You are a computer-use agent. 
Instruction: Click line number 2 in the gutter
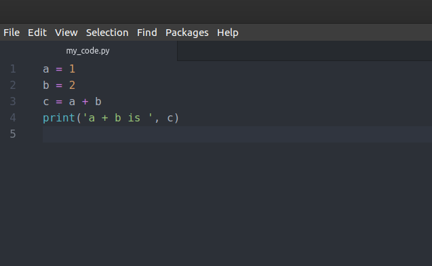tap(13, 85)
